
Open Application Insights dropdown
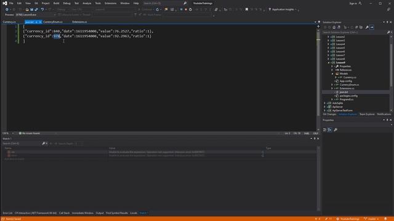pos(295,10)
